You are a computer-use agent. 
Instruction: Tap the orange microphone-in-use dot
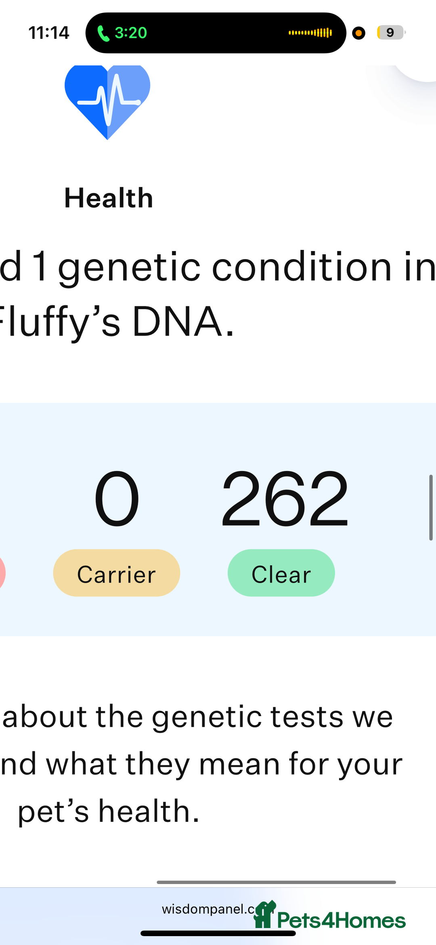[x=358, y=33]
